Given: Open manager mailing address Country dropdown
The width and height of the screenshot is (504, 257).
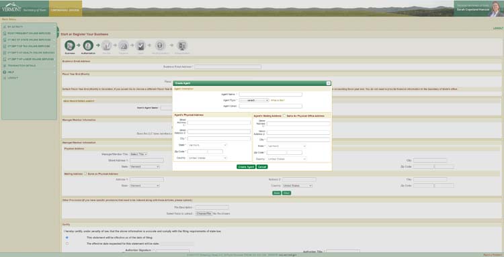Looking at the screenshot, I should coord(297,185).
